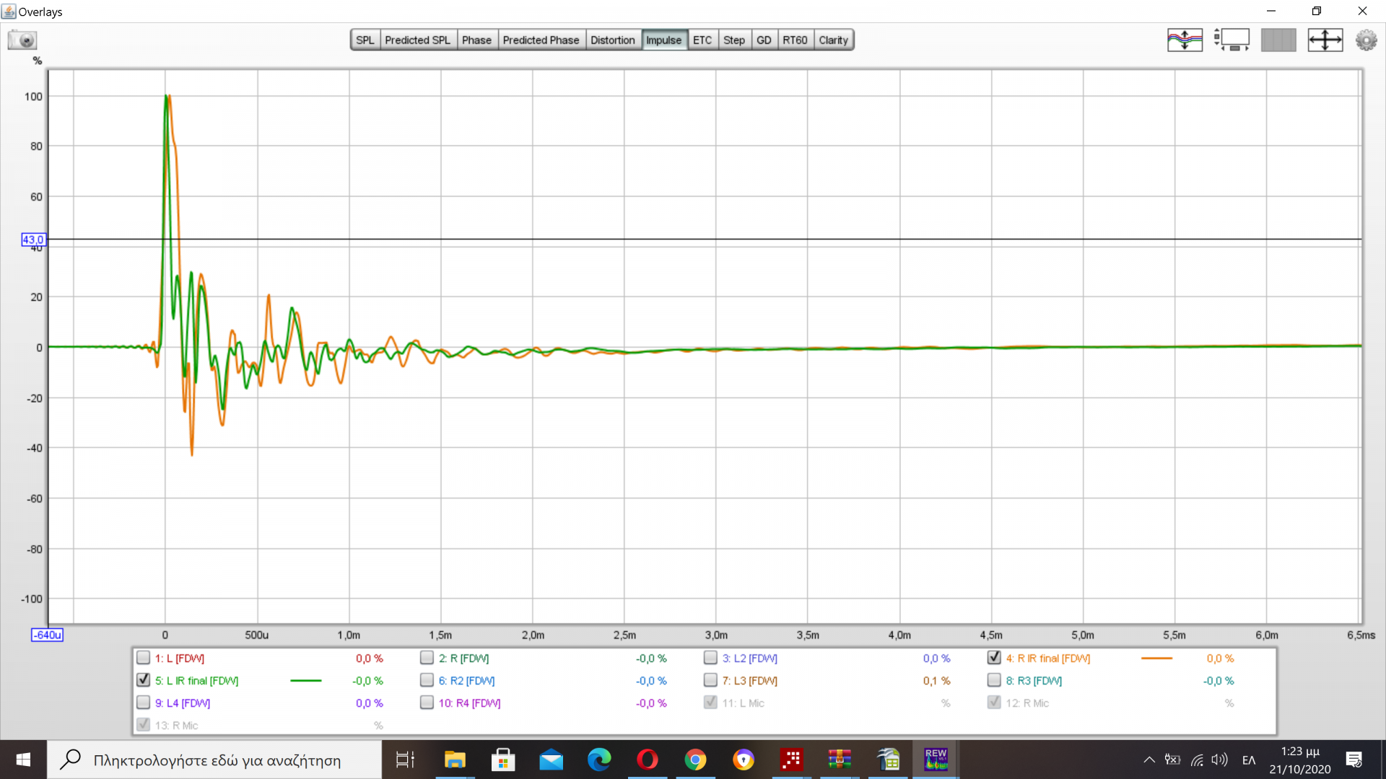1386x779 pixels.
Task: Click the fit-to-data arrows icon
Action: [x=1325, y=40]
